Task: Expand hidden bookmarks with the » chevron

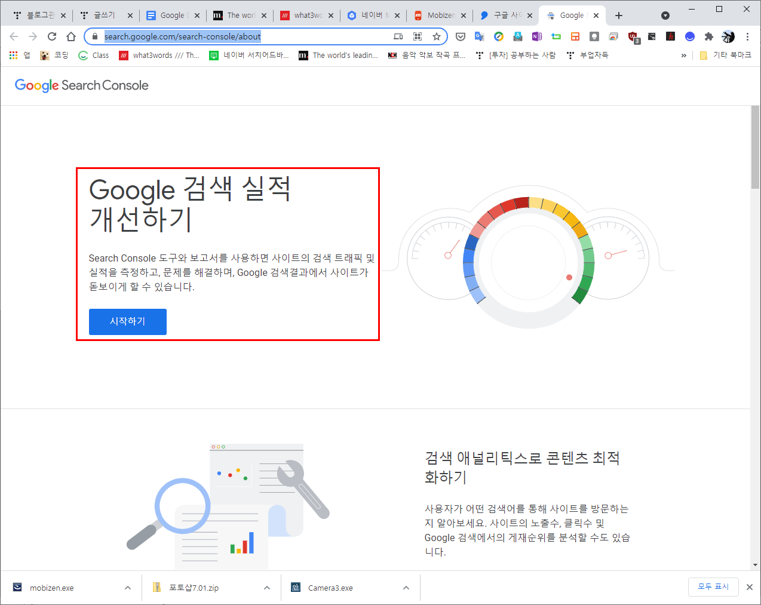Action: coord(684,55)
